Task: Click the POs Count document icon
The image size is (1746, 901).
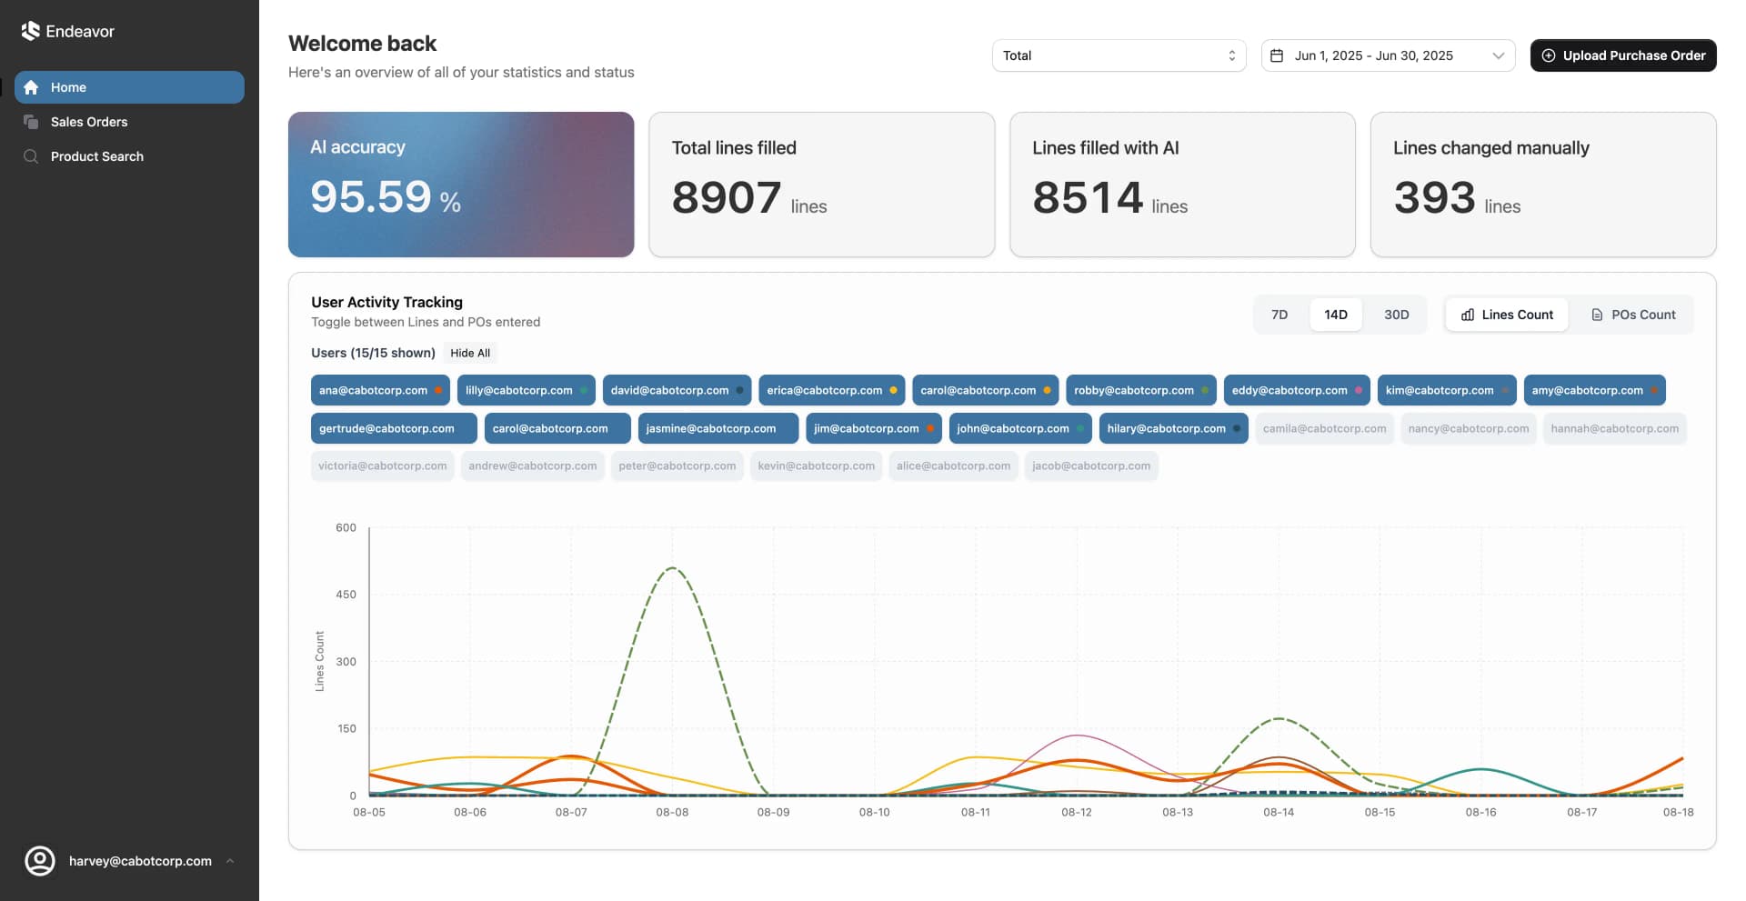Action: click(1597, 315)
